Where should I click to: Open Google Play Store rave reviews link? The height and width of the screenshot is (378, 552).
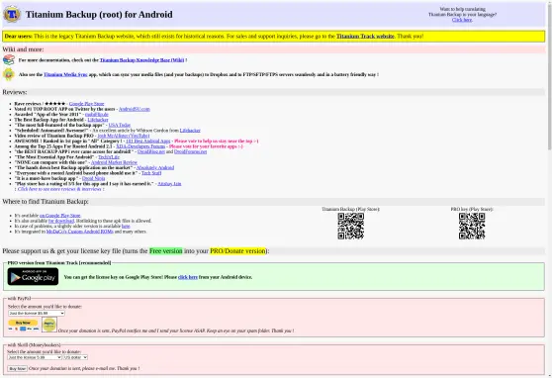click(87, 104)
